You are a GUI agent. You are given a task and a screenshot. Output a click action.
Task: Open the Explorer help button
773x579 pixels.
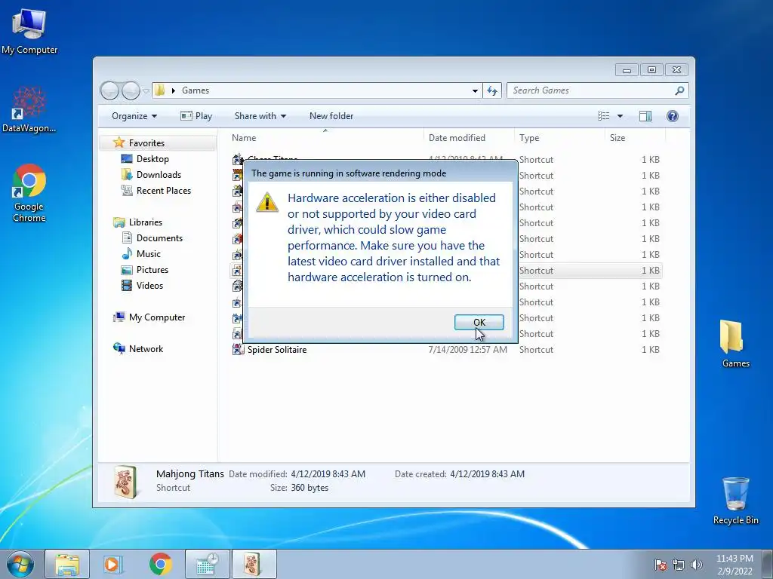click(x=673, y=116)
